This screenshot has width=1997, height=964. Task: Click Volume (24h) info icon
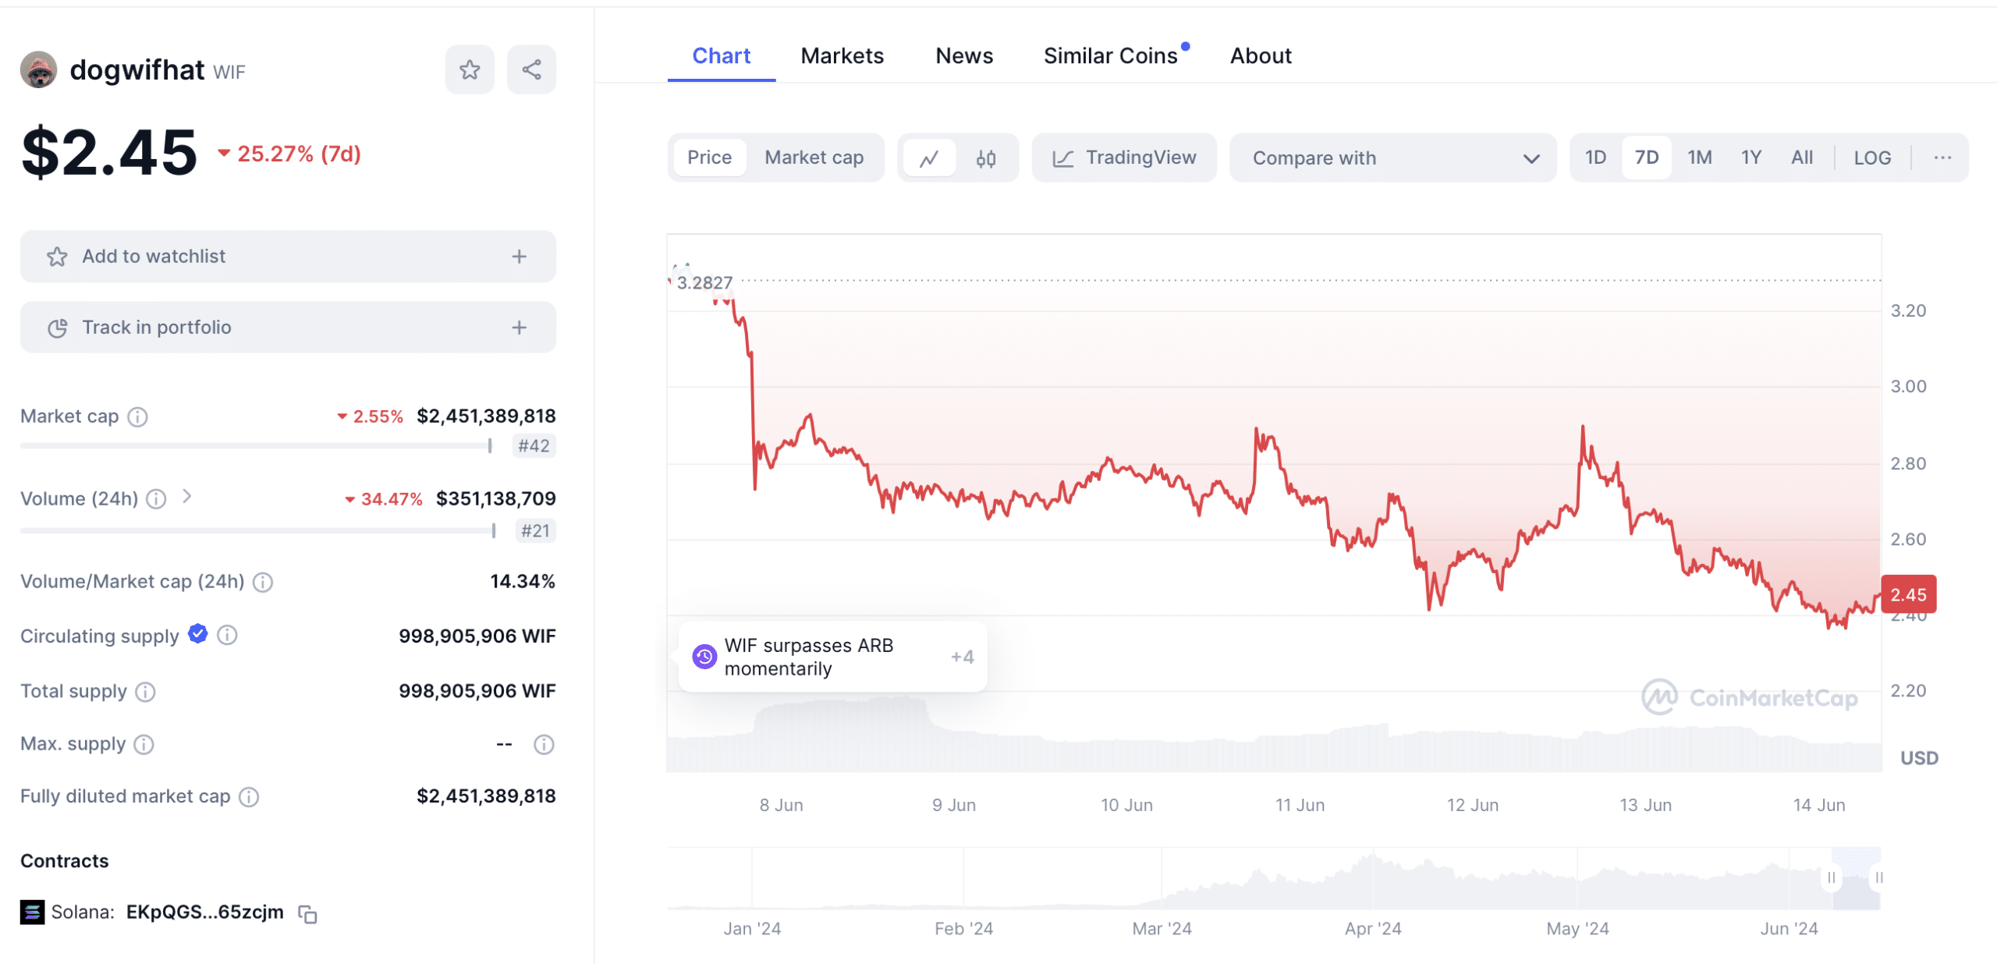pos(156,499)
